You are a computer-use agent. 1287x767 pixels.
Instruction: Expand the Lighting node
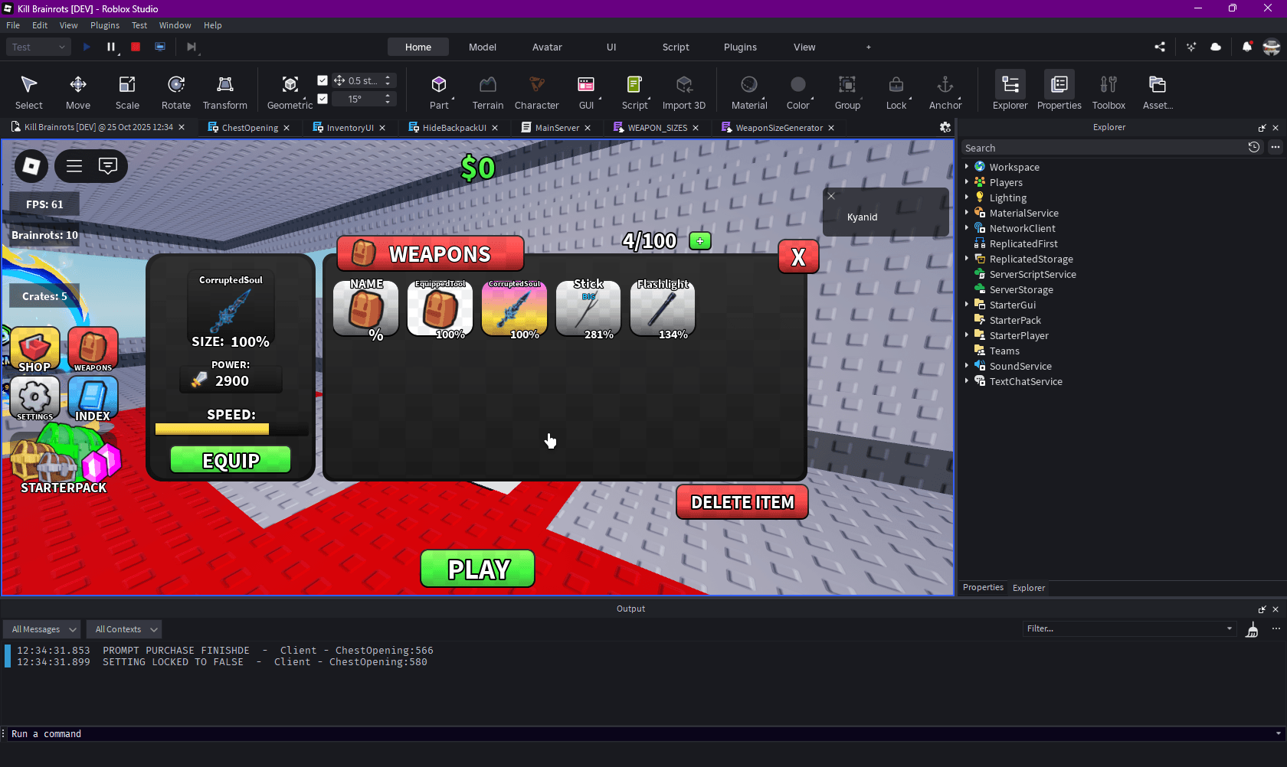tap(967, 197)
